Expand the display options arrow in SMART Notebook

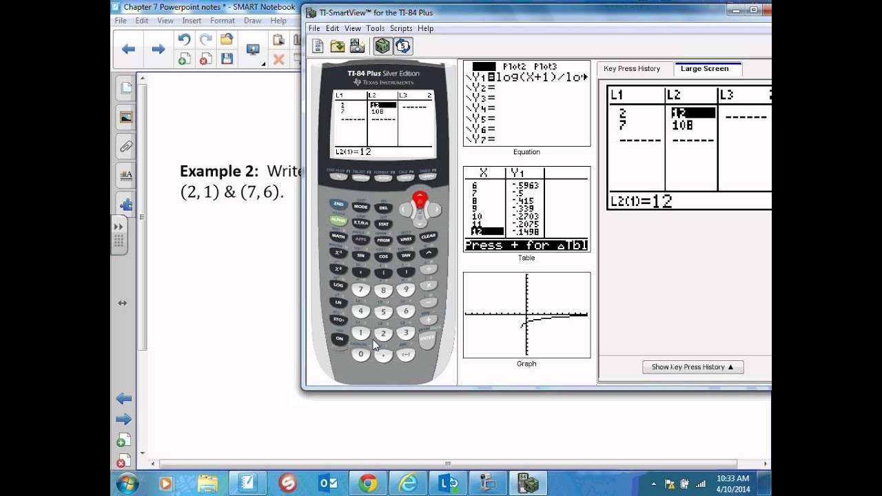tap(263, 64)
